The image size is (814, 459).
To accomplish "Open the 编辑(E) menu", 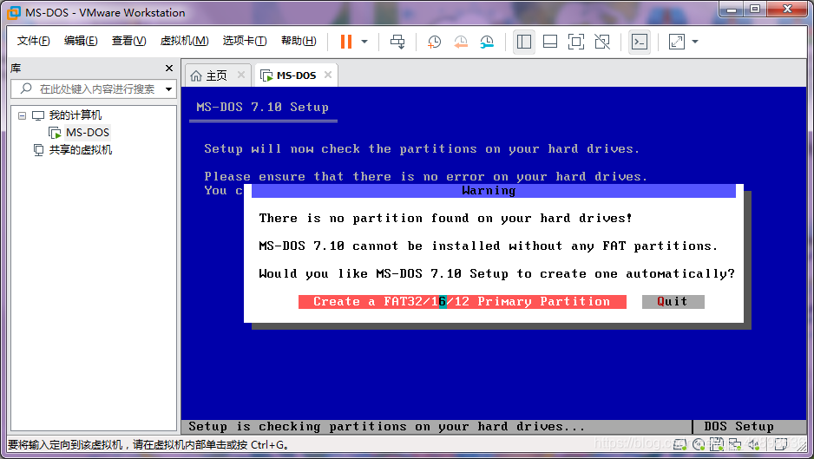I will coord(81,41).
